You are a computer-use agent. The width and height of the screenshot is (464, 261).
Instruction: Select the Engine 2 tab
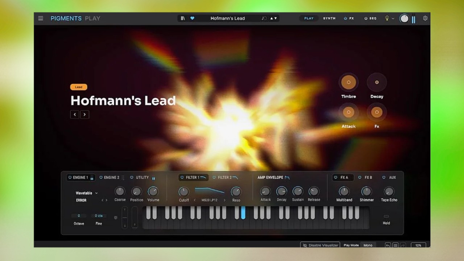(x=112, y=178)
